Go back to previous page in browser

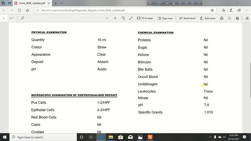(x=4, y=10)
